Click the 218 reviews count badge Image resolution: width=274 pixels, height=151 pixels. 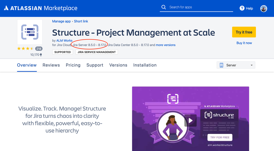pyautogui.click(x=39, y=49)
